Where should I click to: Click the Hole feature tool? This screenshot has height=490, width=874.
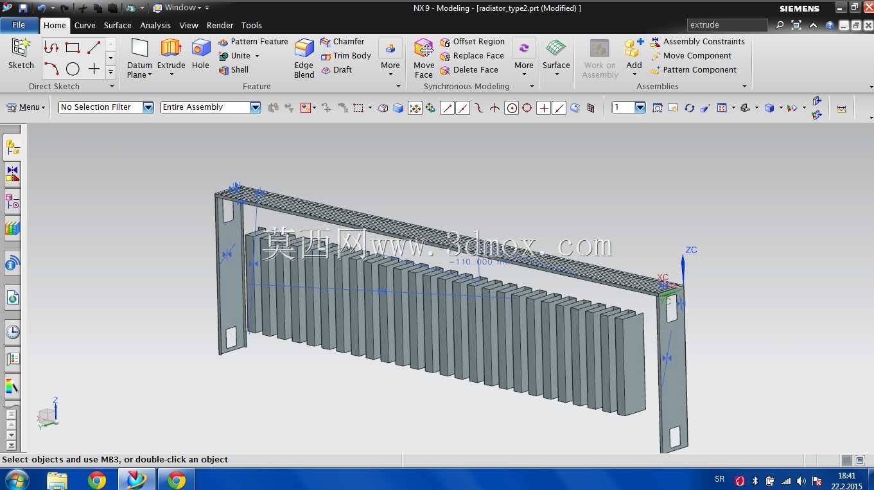(200, 54)
